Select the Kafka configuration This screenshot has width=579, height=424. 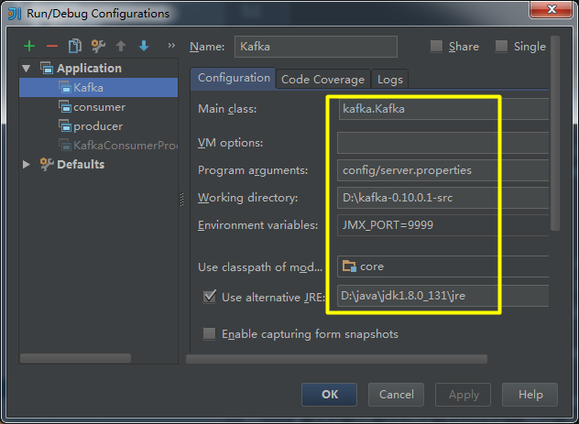[98, 88]
